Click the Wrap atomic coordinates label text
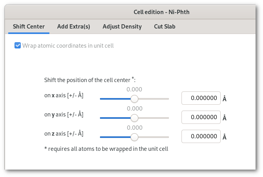The image size is (263, 177). [68, 46]
